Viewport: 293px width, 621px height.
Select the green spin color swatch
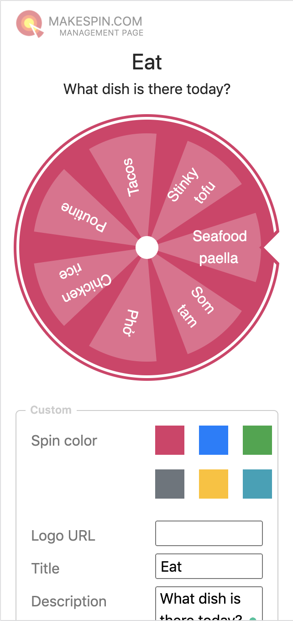(257, 440)
